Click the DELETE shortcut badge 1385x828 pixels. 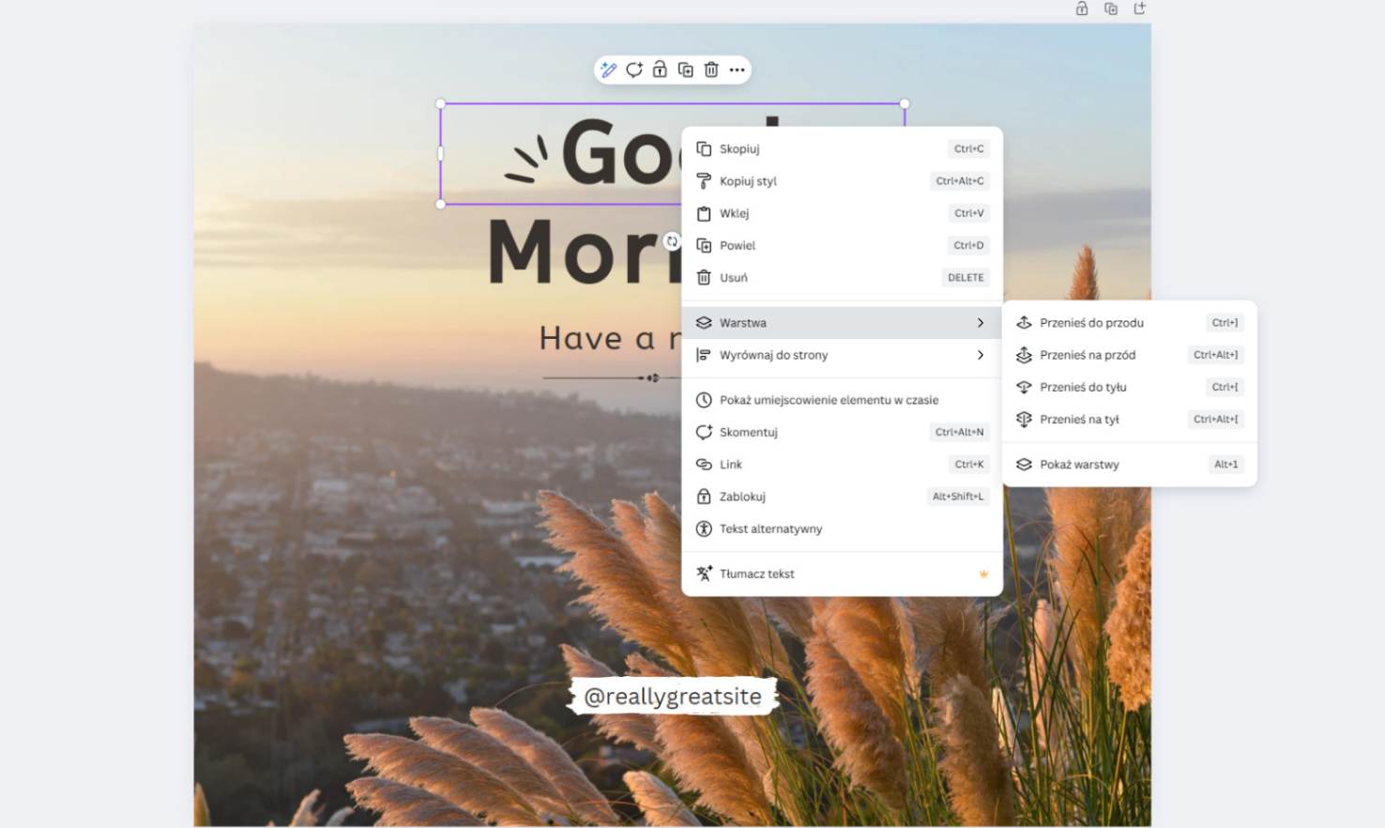[x=966, y=278]
